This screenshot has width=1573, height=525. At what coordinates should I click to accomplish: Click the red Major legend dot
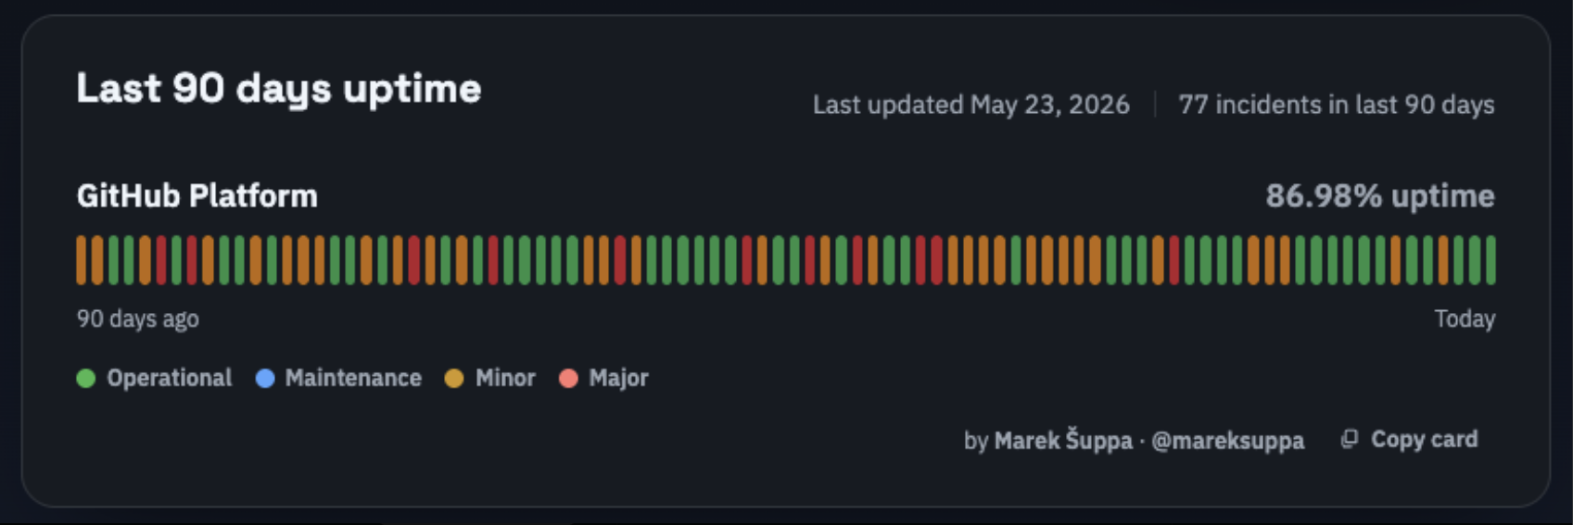click(569, 378)
